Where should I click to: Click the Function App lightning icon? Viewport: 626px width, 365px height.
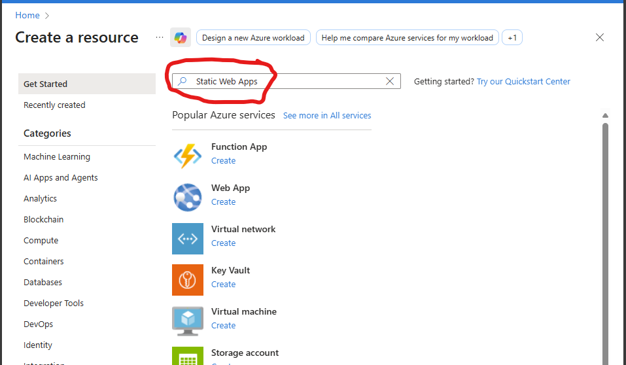pos(188,156)
